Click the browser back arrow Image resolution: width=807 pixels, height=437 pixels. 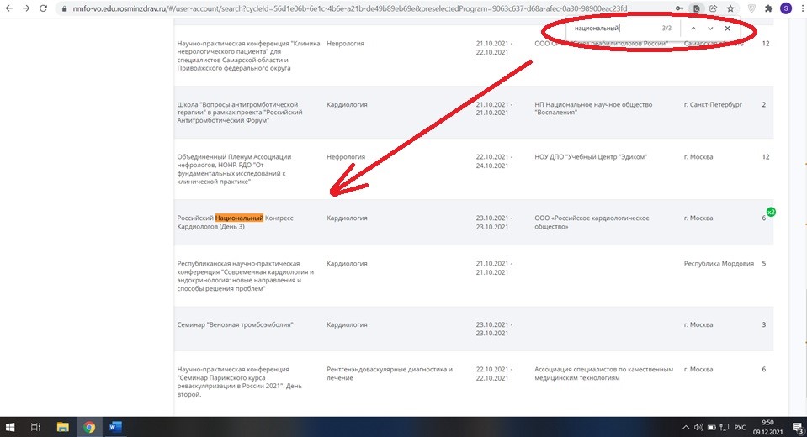pos(8,8)
